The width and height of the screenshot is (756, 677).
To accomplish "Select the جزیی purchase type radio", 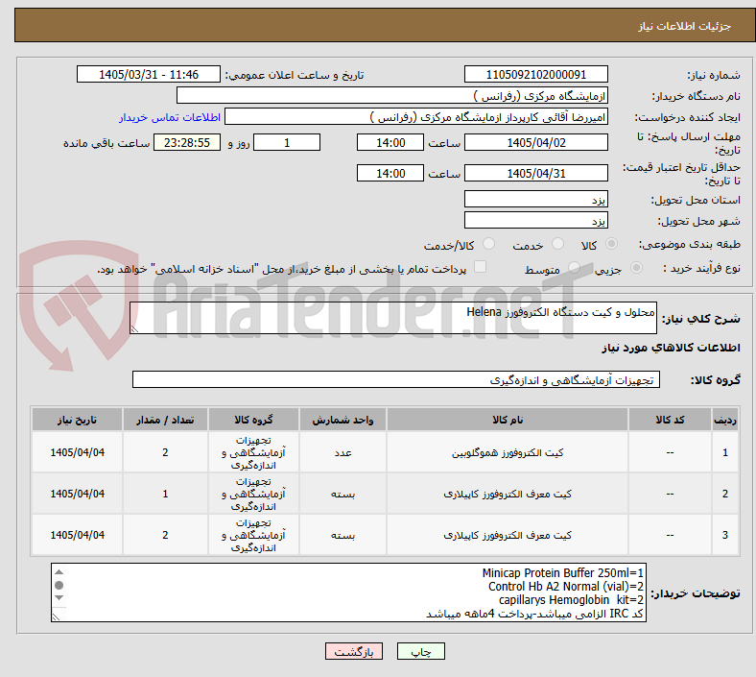I will coord(636,268).
